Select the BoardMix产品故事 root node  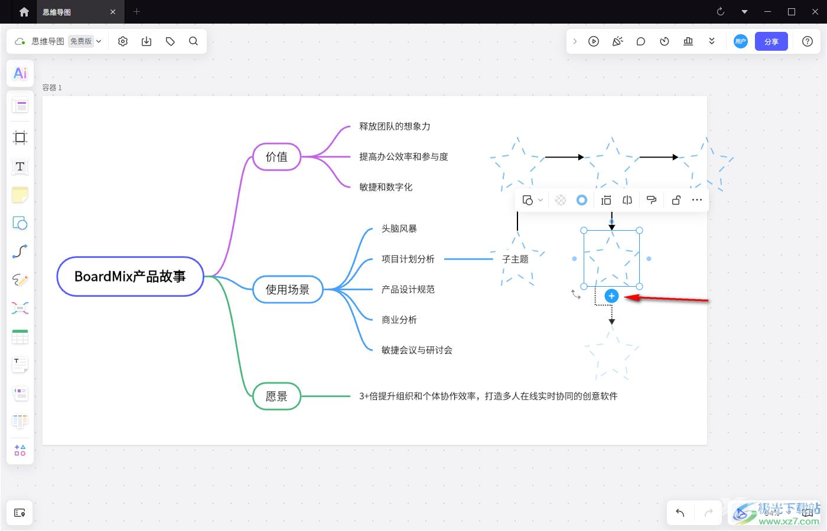click(x=130, y=276)
